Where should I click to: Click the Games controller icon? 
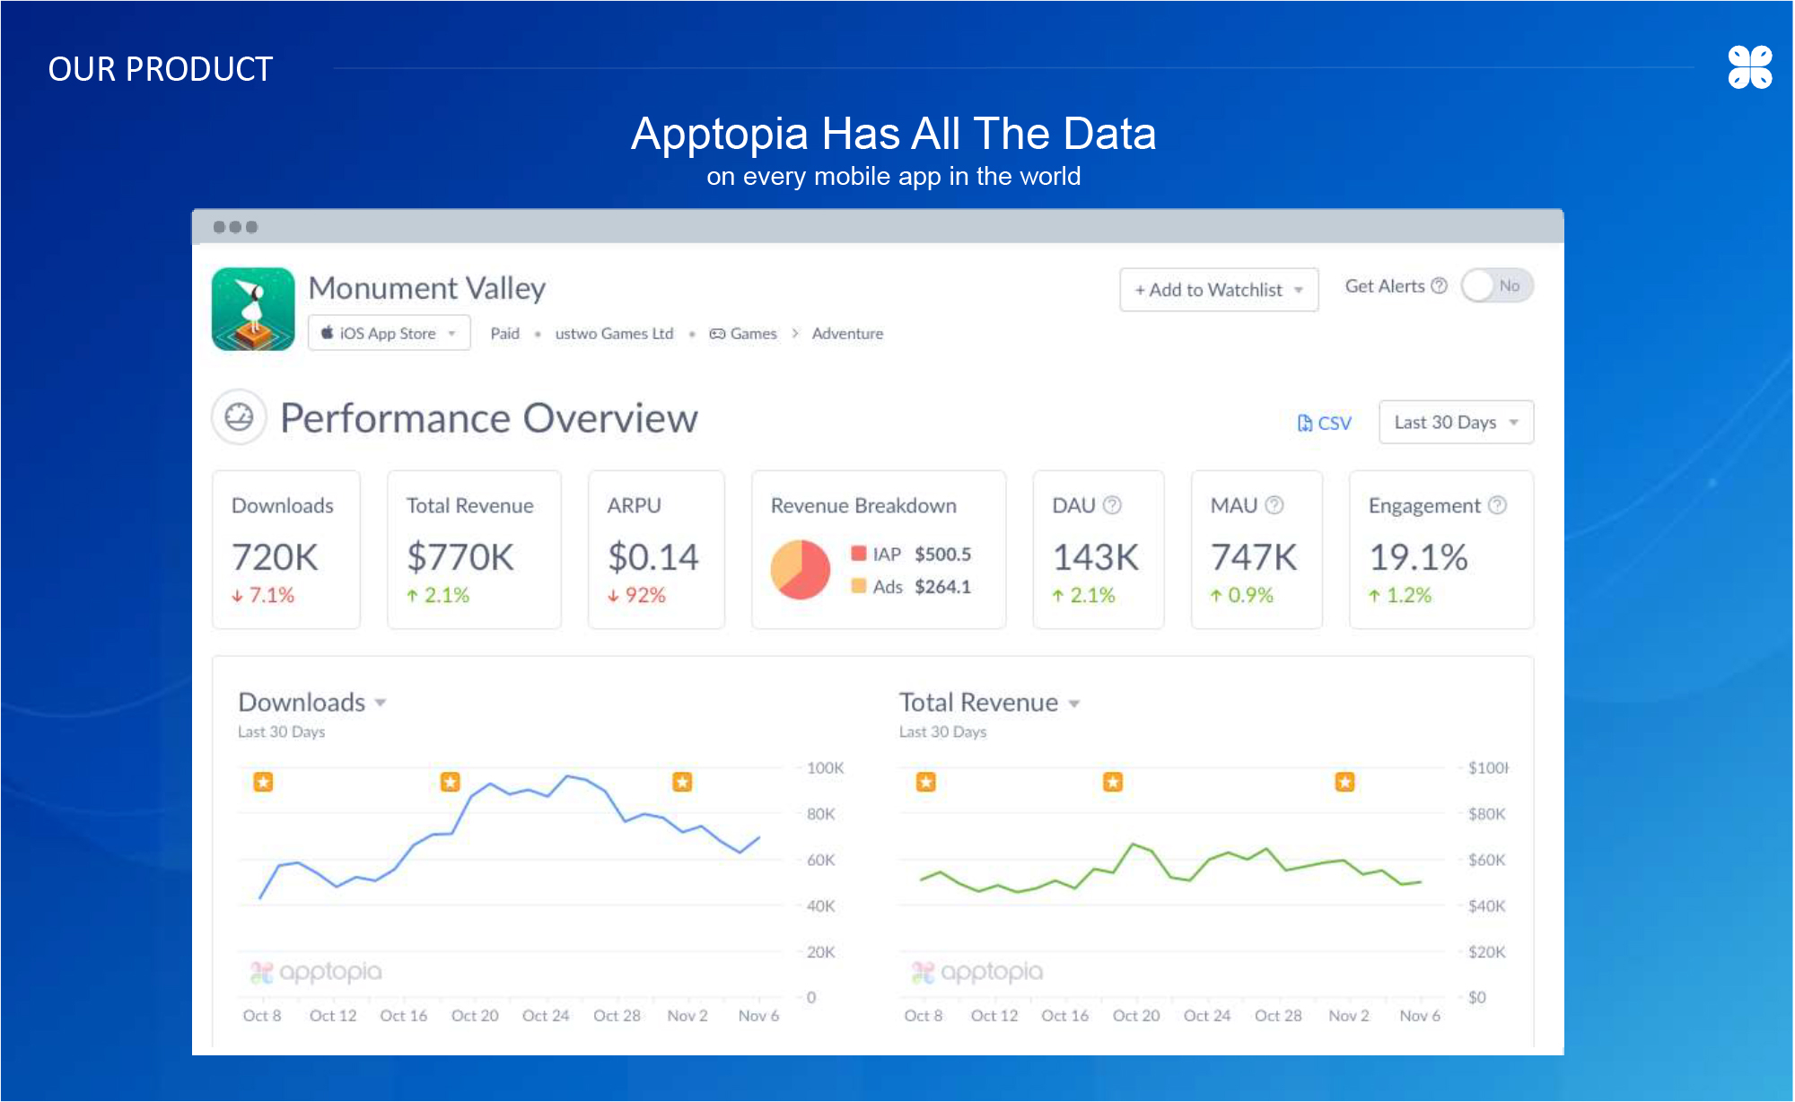[717, 334]
